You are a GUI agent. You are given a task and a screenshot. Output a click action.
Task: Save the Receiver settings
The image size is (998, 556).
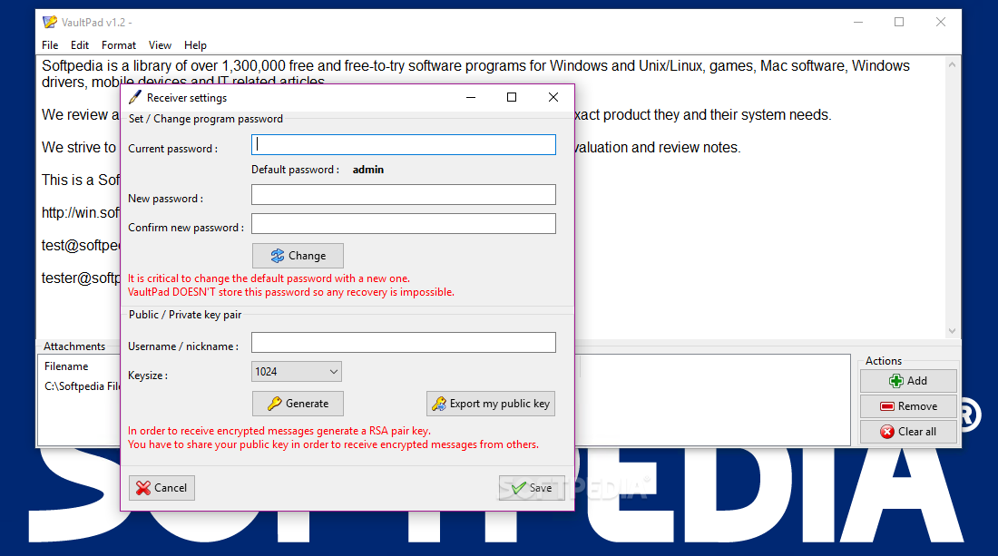click(x=532, y=488)
